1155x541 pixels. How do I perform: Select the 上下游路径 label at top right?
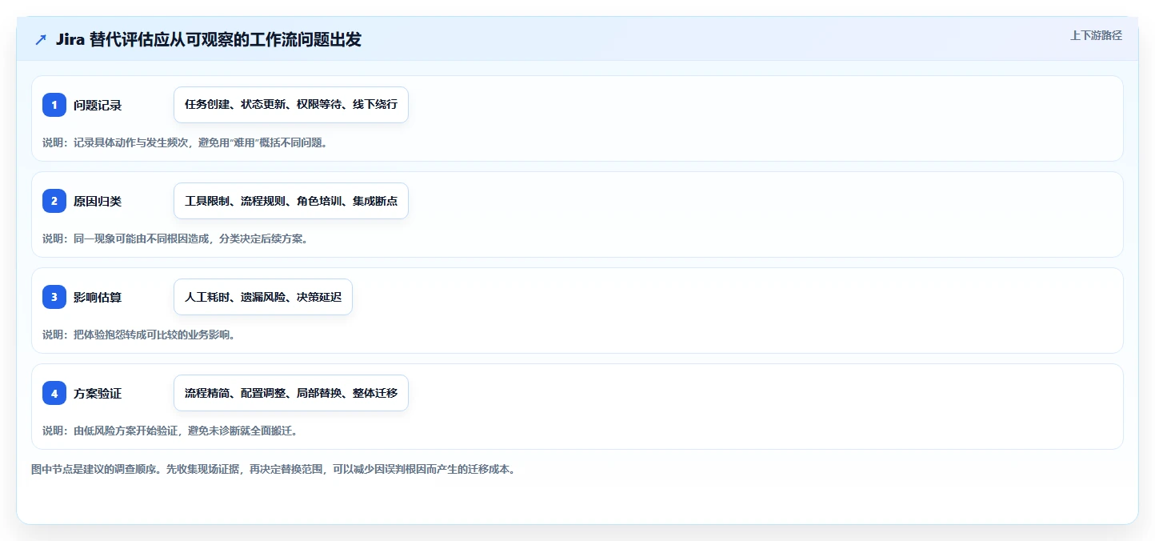[x=1097, y=35]
